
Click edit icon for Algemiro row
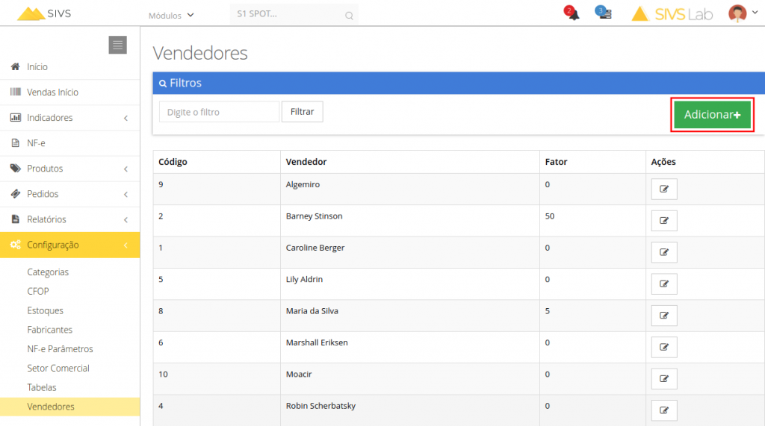pos(664,189)
